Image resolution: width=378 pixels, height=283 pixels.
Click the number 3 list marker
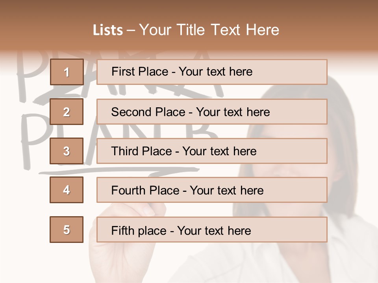coord(67,151)
